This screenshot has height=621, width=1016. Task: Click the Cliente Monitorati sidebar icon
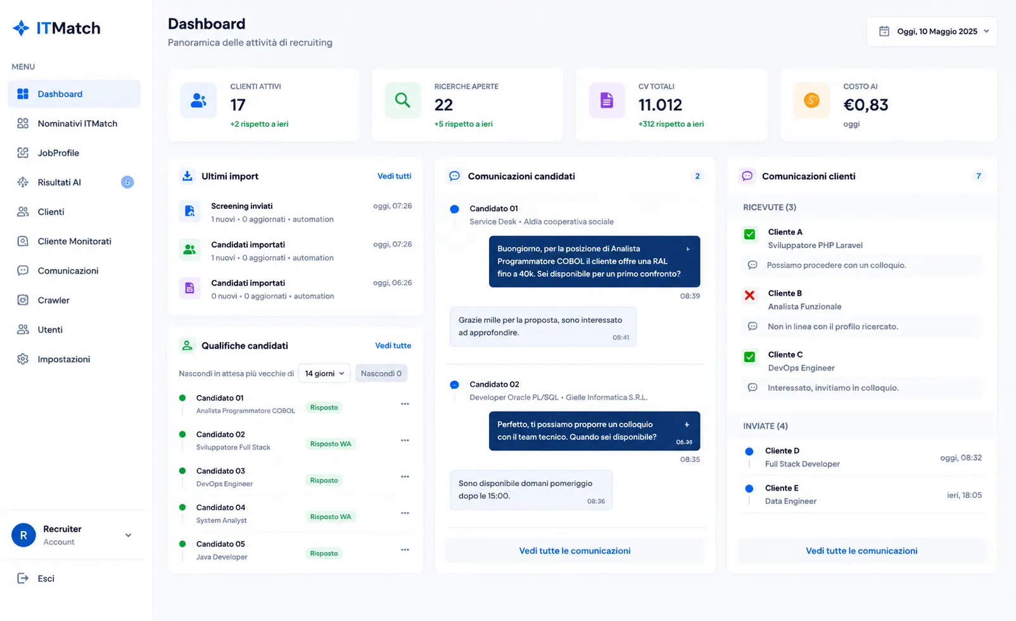tap(23, 241)
